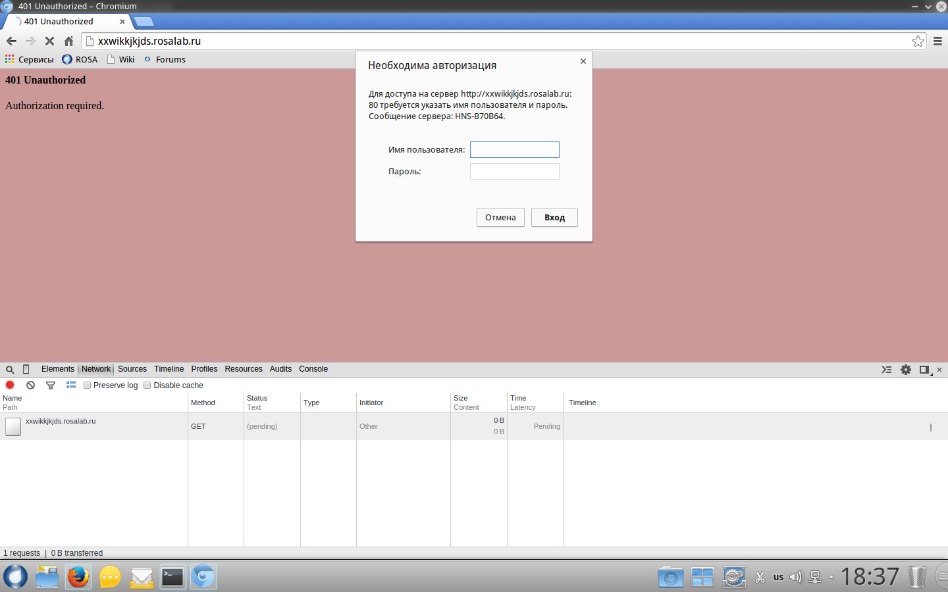This screenshot has width=948, height=592.
Task: Open the Chromium main menu
Action: click(x=937, y=41)
